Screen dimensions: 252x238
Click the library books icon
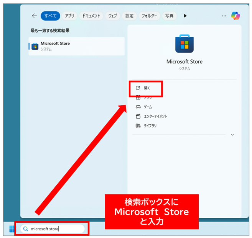pyautogui.click(x=138, y=126)
